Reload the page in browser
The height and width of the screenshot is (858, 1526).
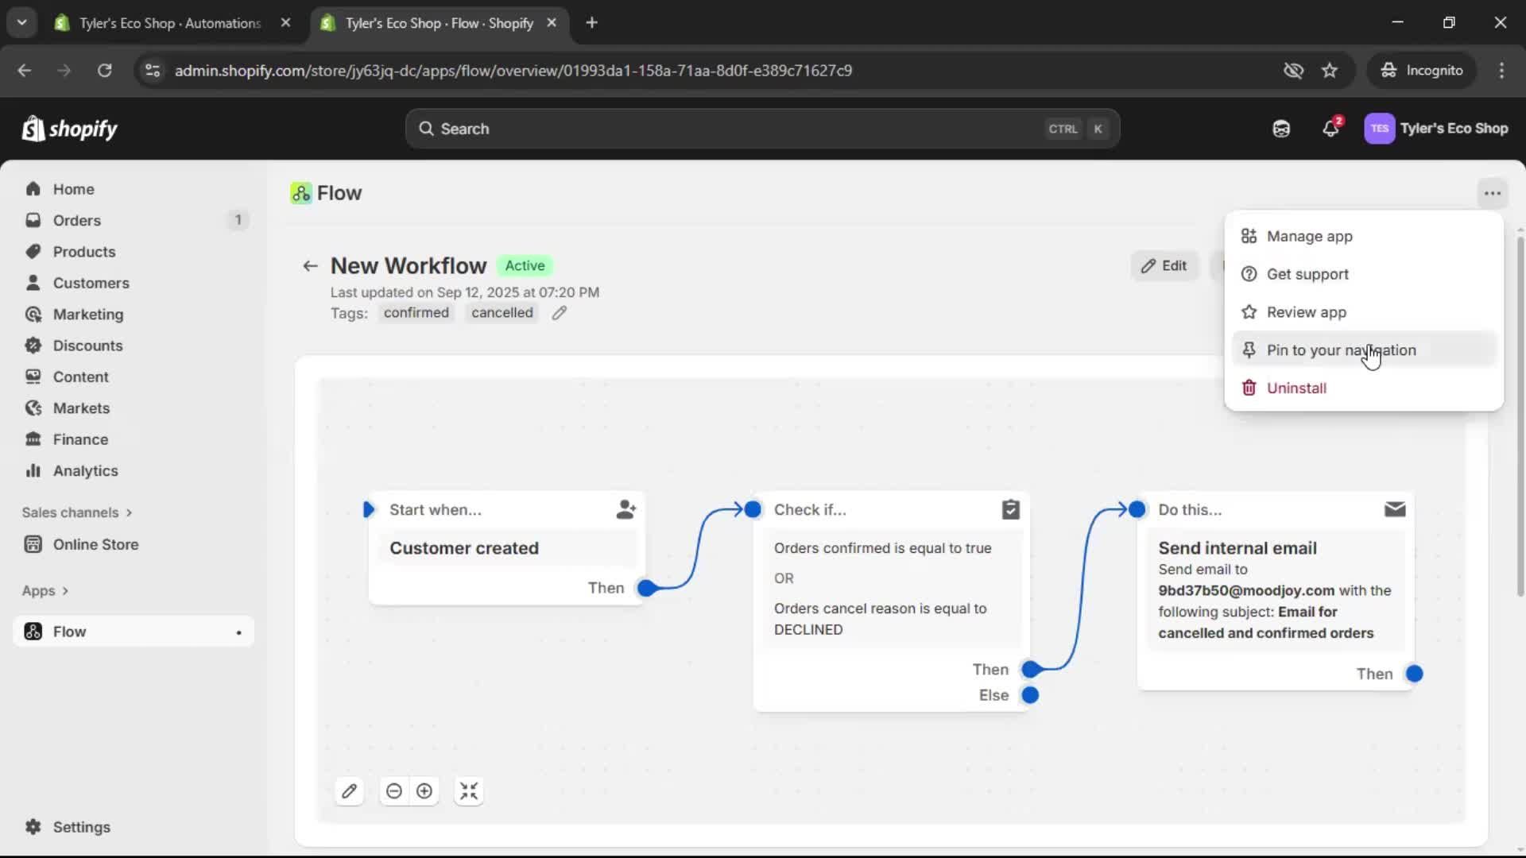point(104,71)
